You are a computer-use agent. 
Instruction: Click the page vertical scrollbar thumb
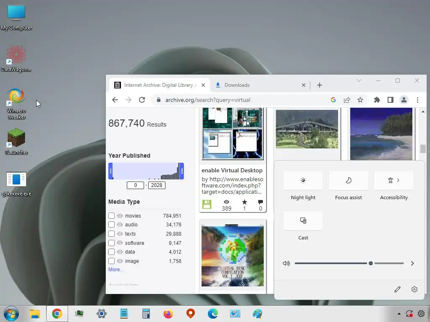423,149
